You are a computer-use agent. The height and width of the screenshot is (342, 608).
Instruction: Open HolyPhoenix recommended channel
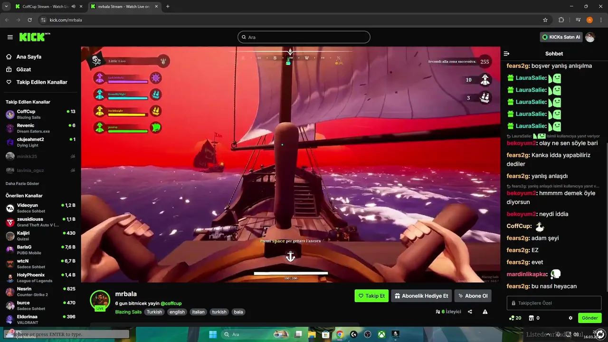click(x=40, y=277)
